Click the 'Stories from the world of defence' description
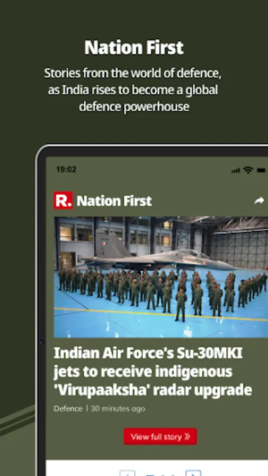 tap(133, 90)
